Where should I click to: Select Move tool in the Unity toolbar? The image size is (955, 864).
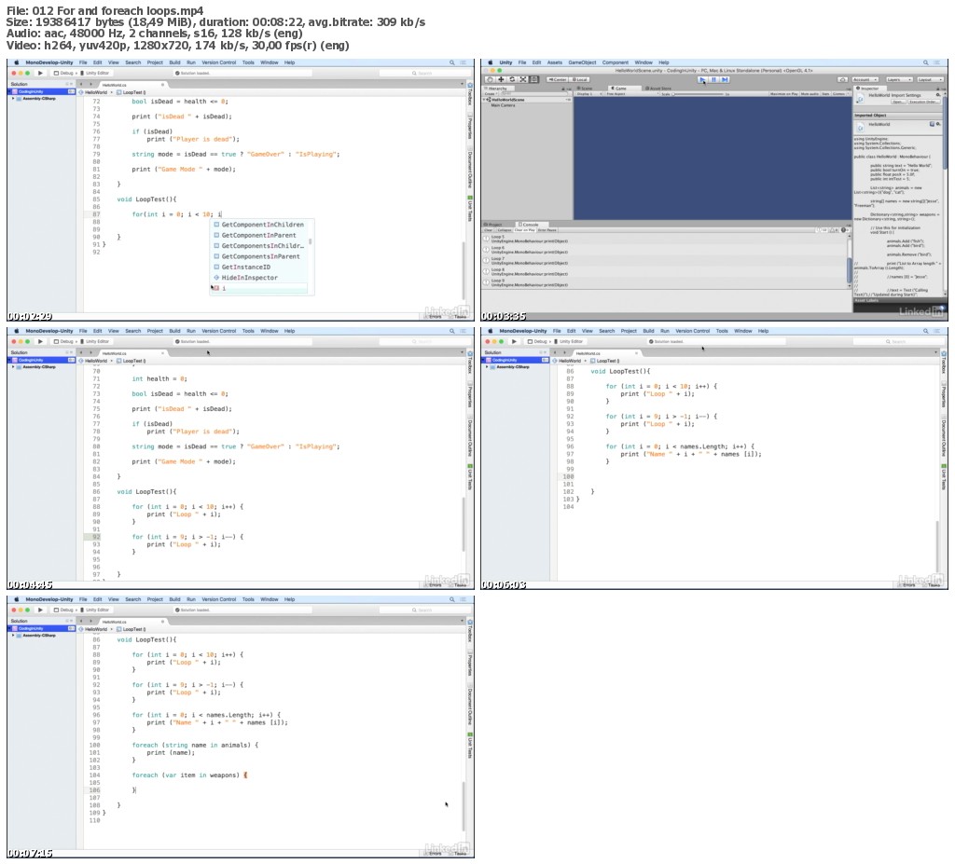click(x=501, y=80)
